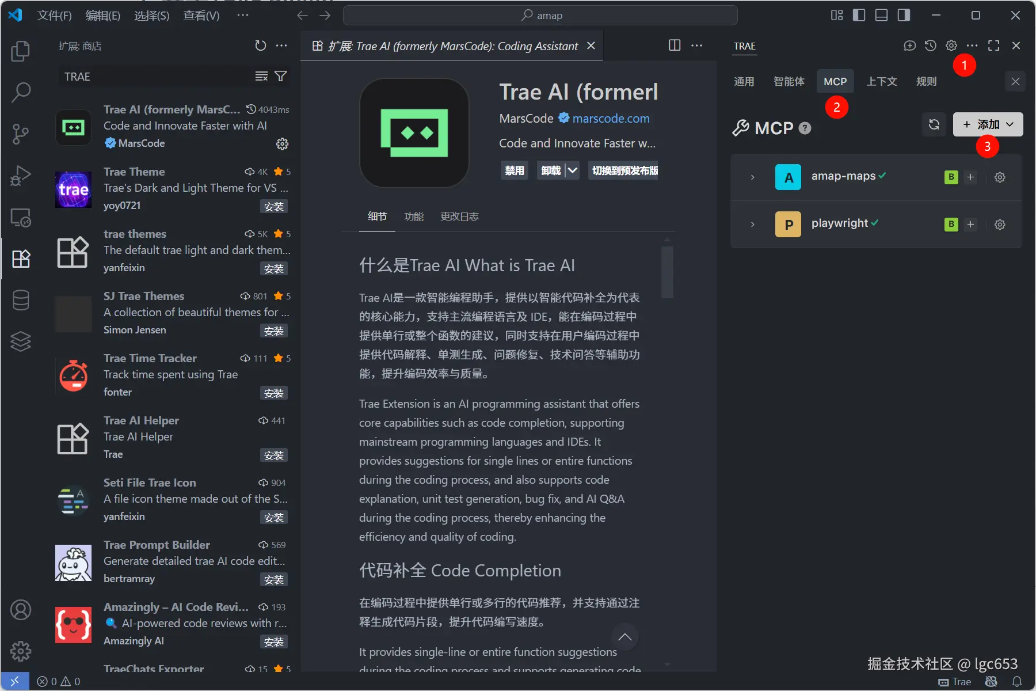Click the extension details vertical scrollbar
Image resolution: width=1036 pixels, height=691 pixels.
point(667,272)
